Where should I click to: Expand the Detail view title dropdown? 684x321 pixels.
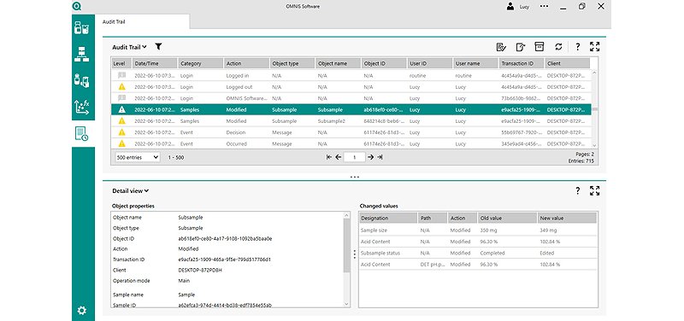pyautogui.click(x=131, y=190)
